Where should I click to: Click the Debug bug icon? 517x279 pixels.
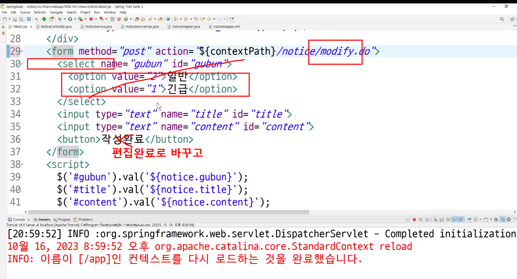tap(60, 19)
